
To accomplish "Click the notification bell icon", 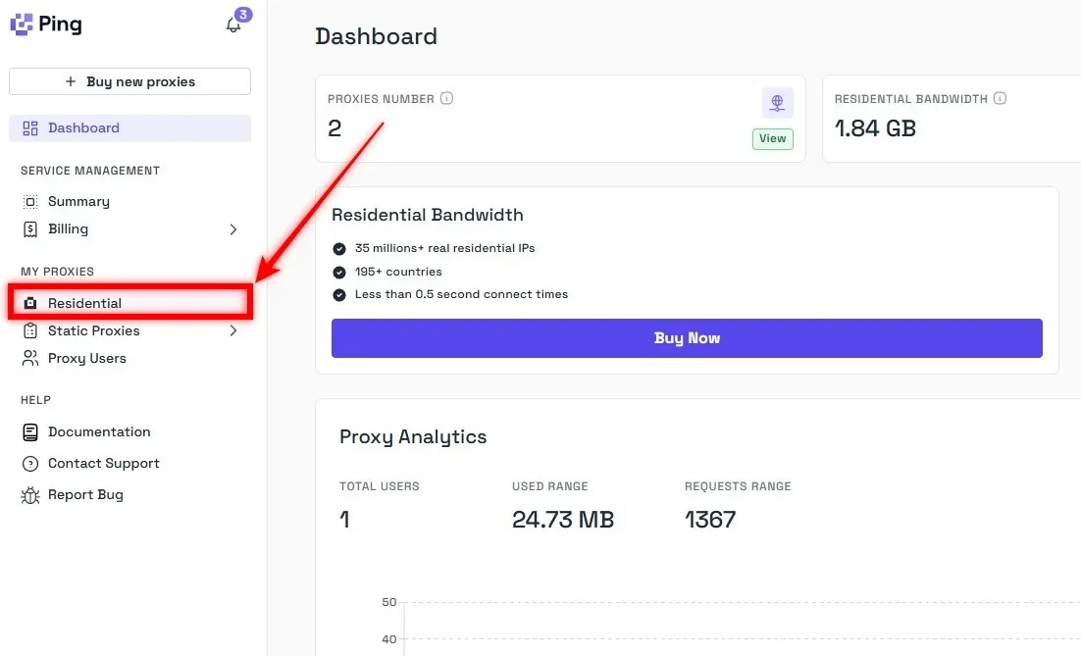I will coord(233,25).
